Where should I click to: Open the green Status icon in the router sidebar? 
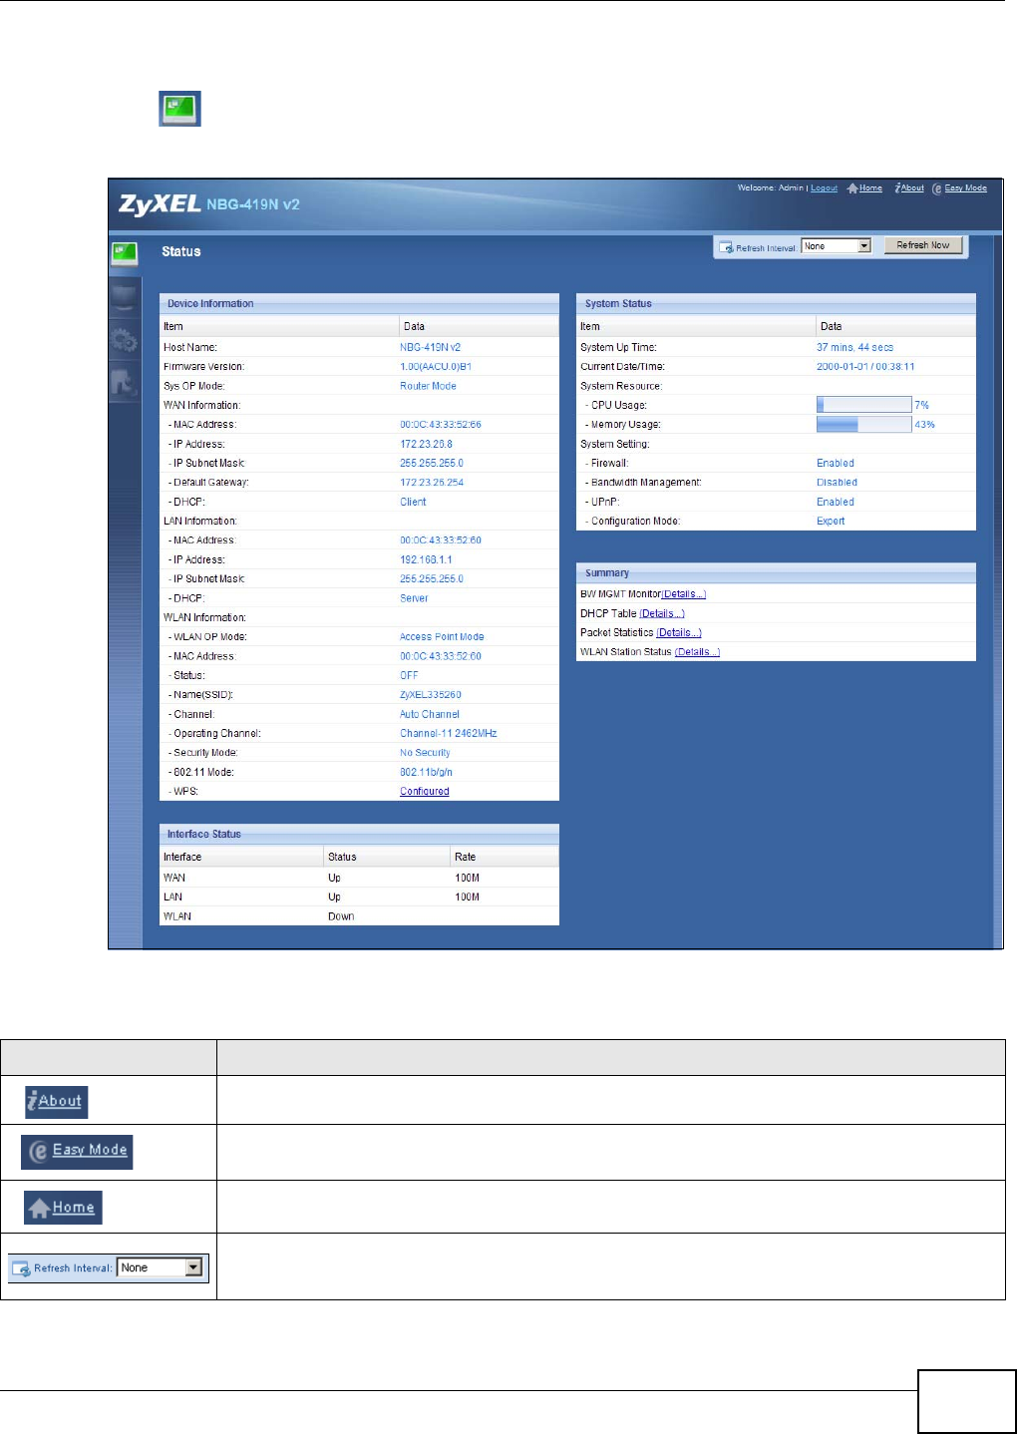click(124, 252)
